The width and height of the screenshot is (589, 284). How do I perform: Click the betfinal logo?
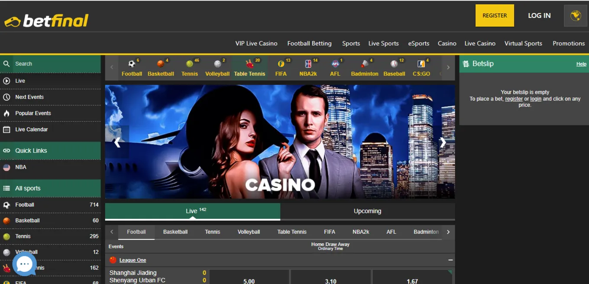[46, 20]
